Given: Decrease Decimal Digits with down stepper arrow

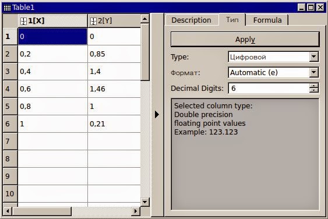Looking at the screenshot, I should click(314, 90).
